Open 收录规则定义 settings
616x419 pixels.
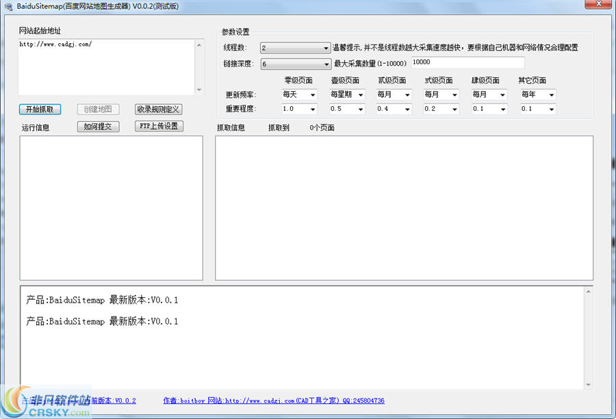pyautogui.click(x=158, y=110)
